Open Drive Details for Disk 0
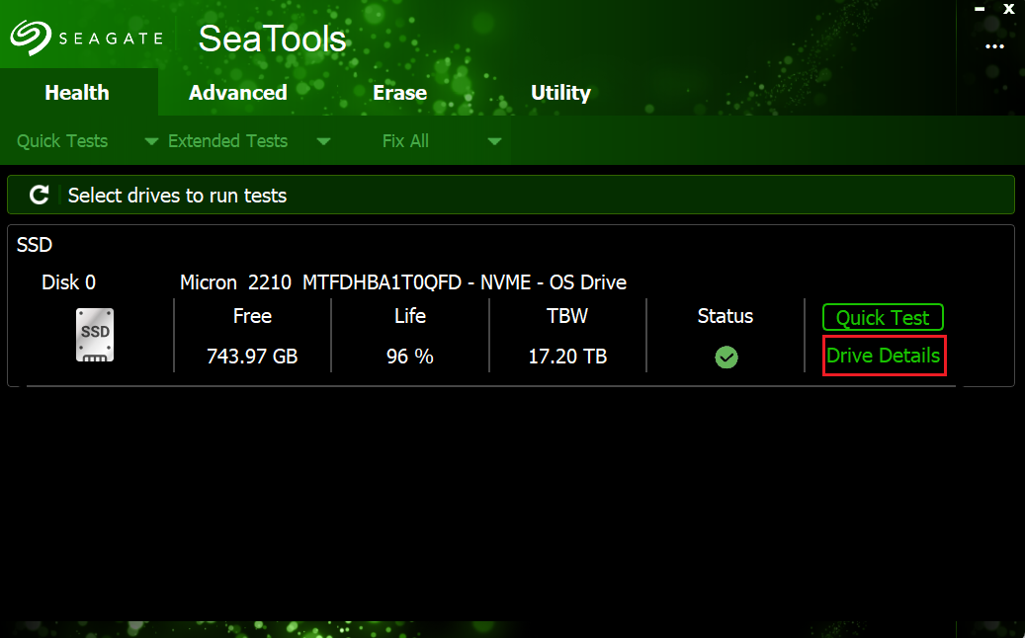The width and height of the screenshot is (1025, 638). coord(883,356)
